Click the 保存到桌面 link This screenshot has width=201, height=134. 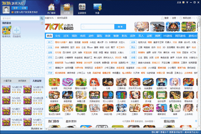[62, 18]
